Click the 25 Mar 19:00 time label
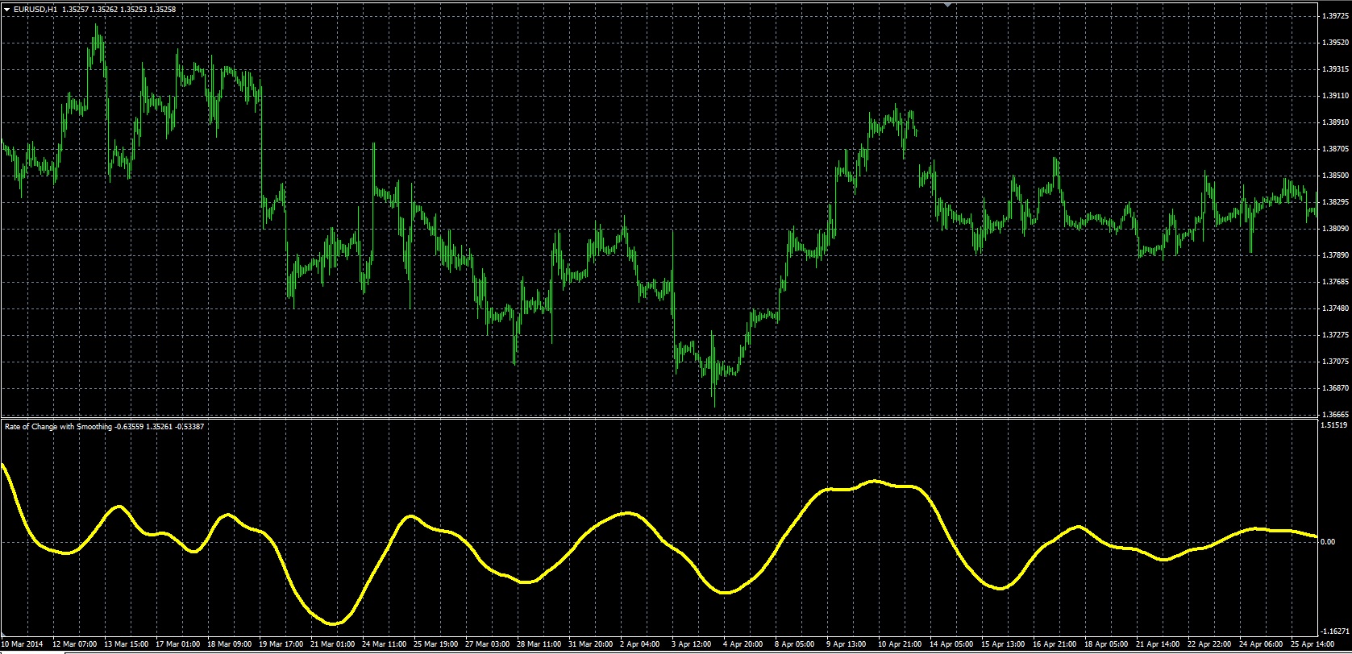Viewport: 1352px width, 654px height. click(x=436, y=644)
